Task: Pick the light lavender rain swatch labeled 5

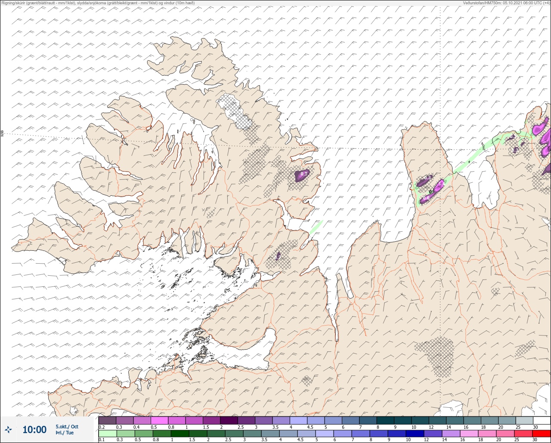Action: [x=324, y=433]
